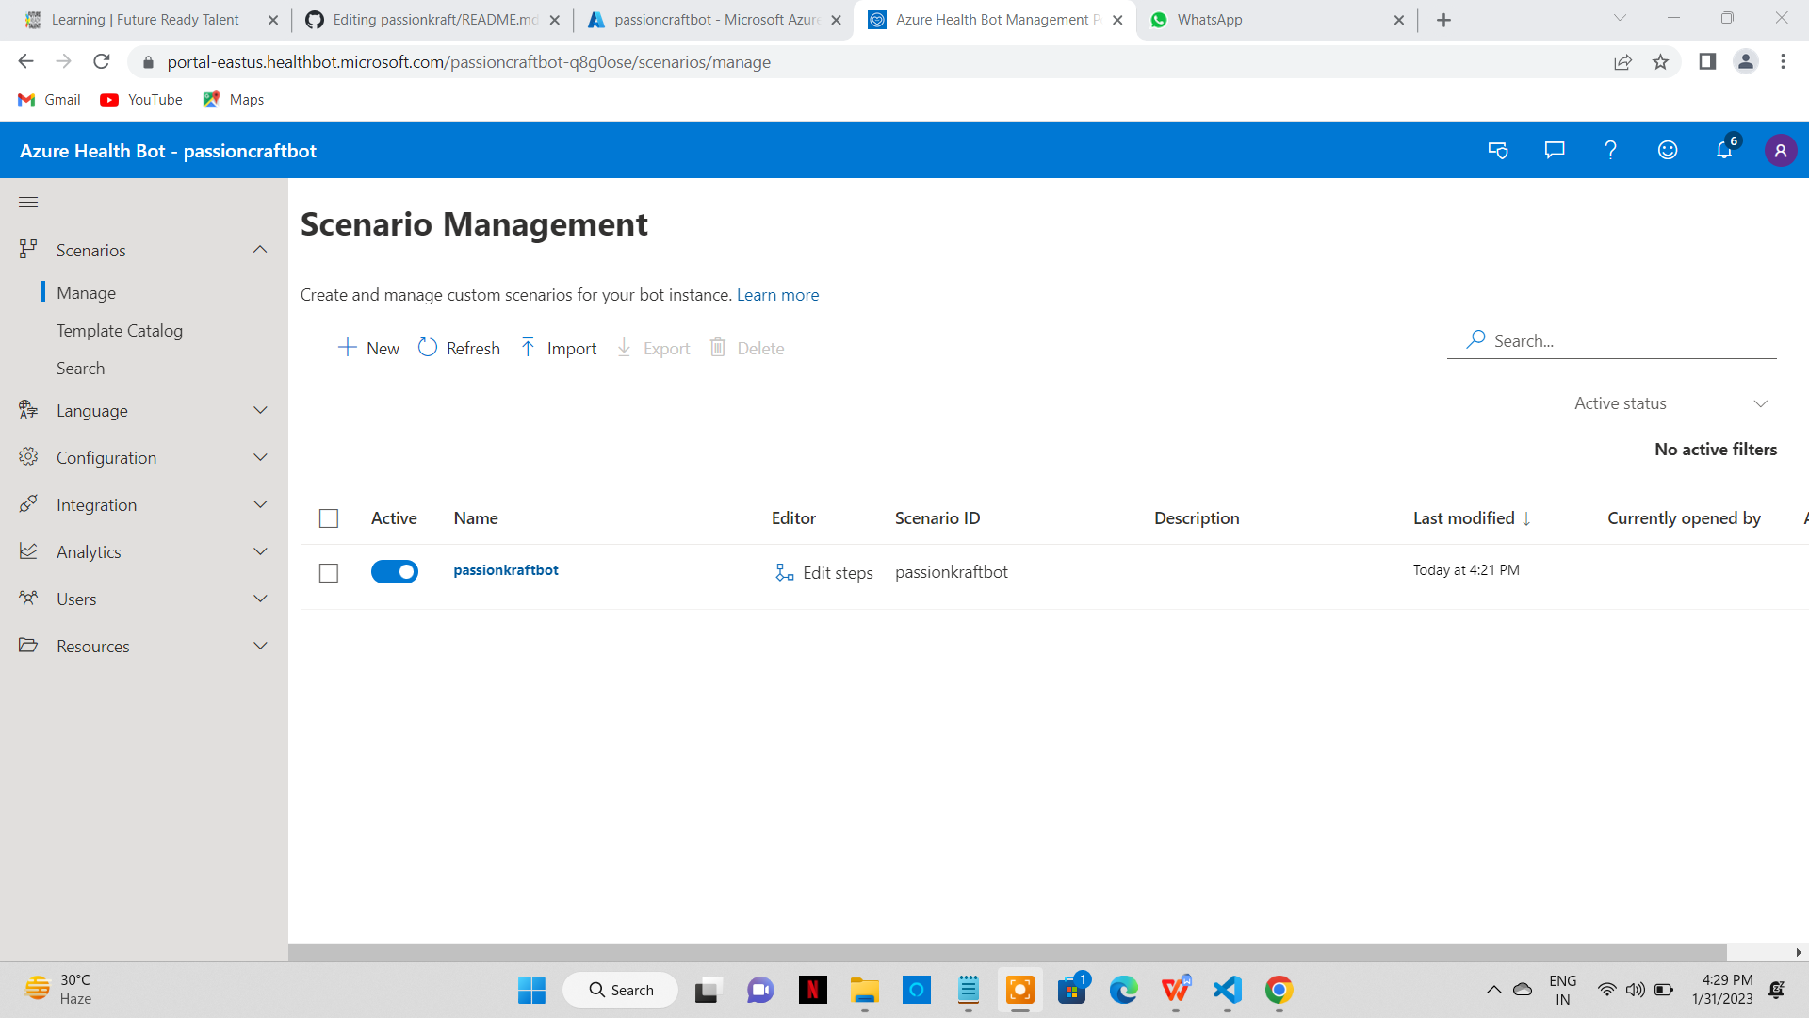The height and width of the screenshot is (1018, 1809).
Task: Collapse the sidebar with the hamburger icon
Action: 27,202
